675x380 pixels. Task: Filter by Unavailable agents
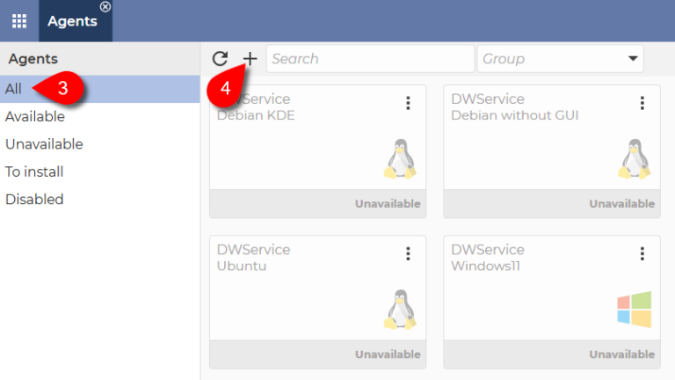pos(44,144)
